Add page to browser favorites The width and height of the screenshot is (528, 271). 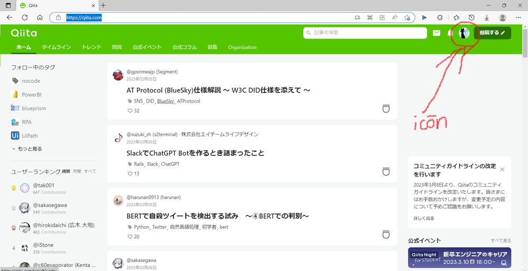tap(407, 17)
